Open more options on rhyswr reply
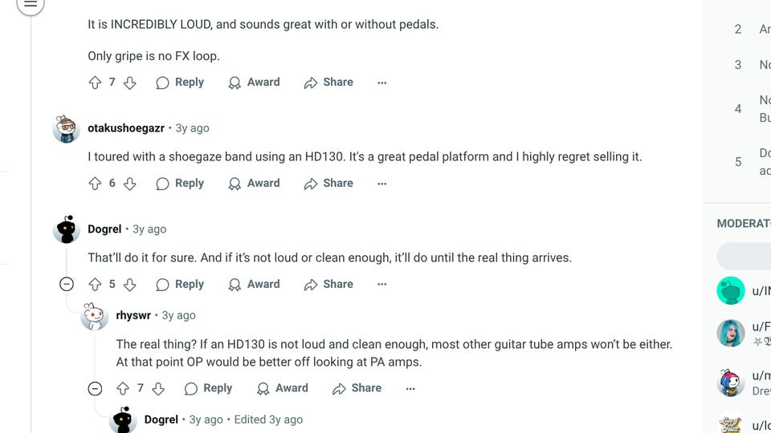Image resolution: width=771 pixels, height=433 pixels. pyautogui.click(x=410, y=388)
